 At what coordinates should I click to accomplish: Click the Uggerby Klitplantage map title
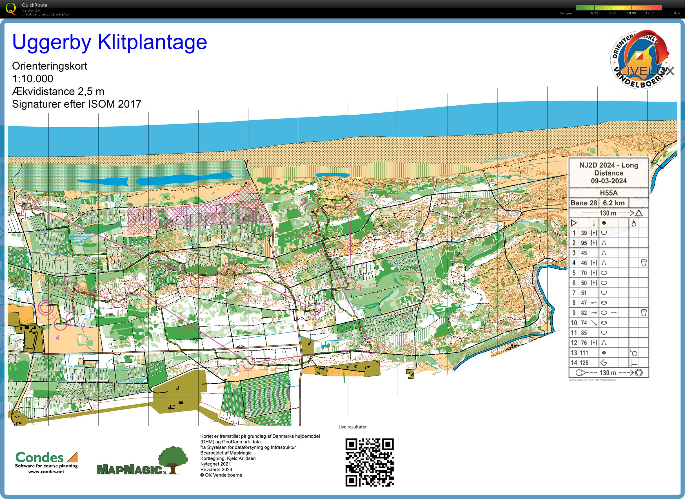tap(109, 42)
